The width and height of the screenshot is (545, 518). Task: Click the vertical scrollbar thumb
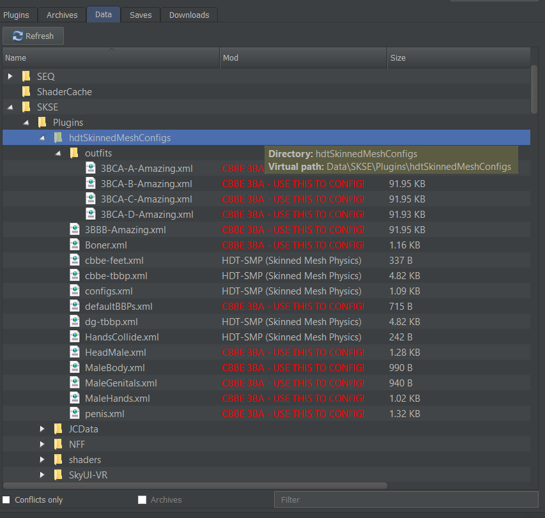[x=534, y=89]
